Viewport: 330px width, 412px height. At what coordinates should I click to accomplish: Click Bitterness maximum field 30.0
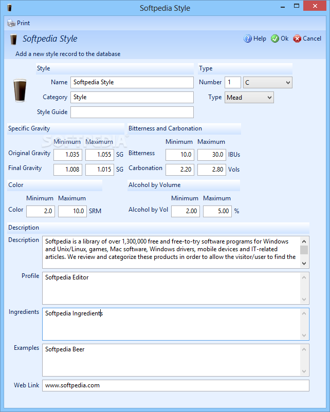click(x=212, y=155)
